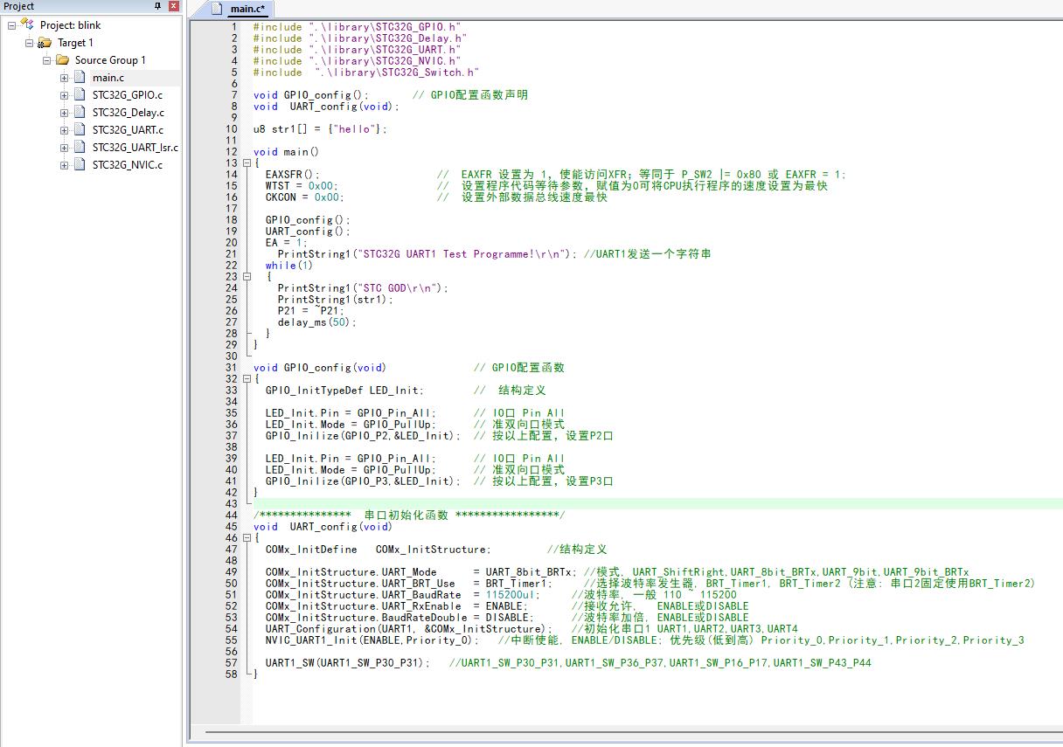This screenshot has width=1063, height=747.
Task: Select the Source Group 1 label
Action: point(110,60)
